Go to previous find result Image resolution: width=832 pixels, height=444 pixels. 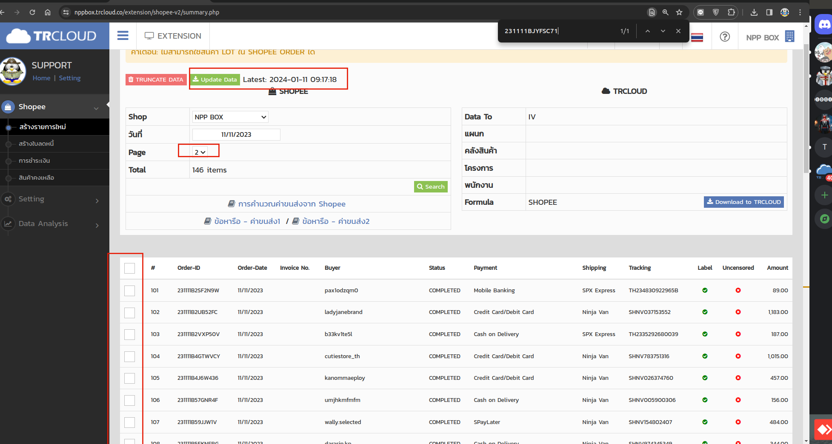[x=647, y=31]
